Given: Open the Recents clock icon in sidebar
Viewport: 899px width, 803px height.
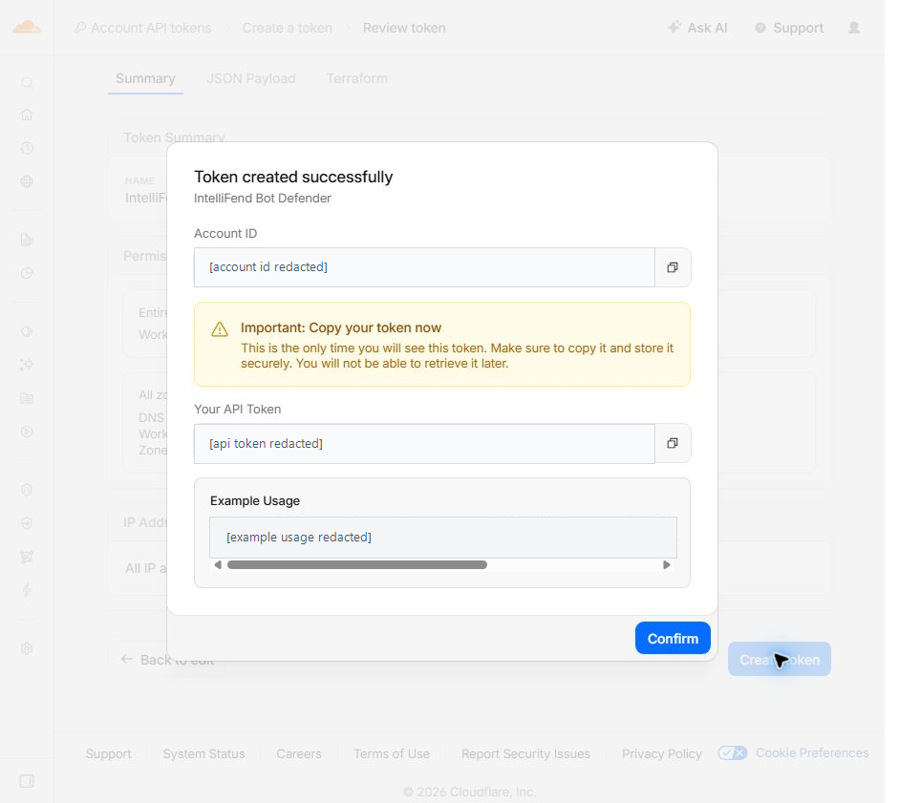Looking at the screenshot, I should (27, 148).
